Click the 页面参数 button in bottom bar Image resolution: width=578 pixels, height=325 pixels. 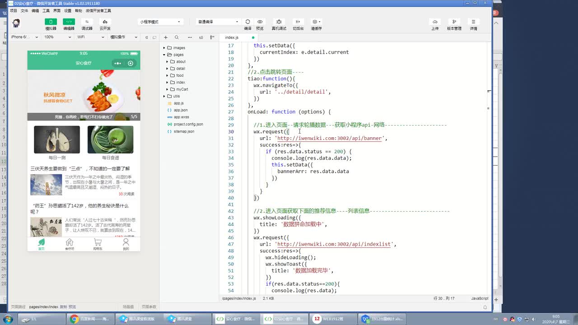click(149, 307)
